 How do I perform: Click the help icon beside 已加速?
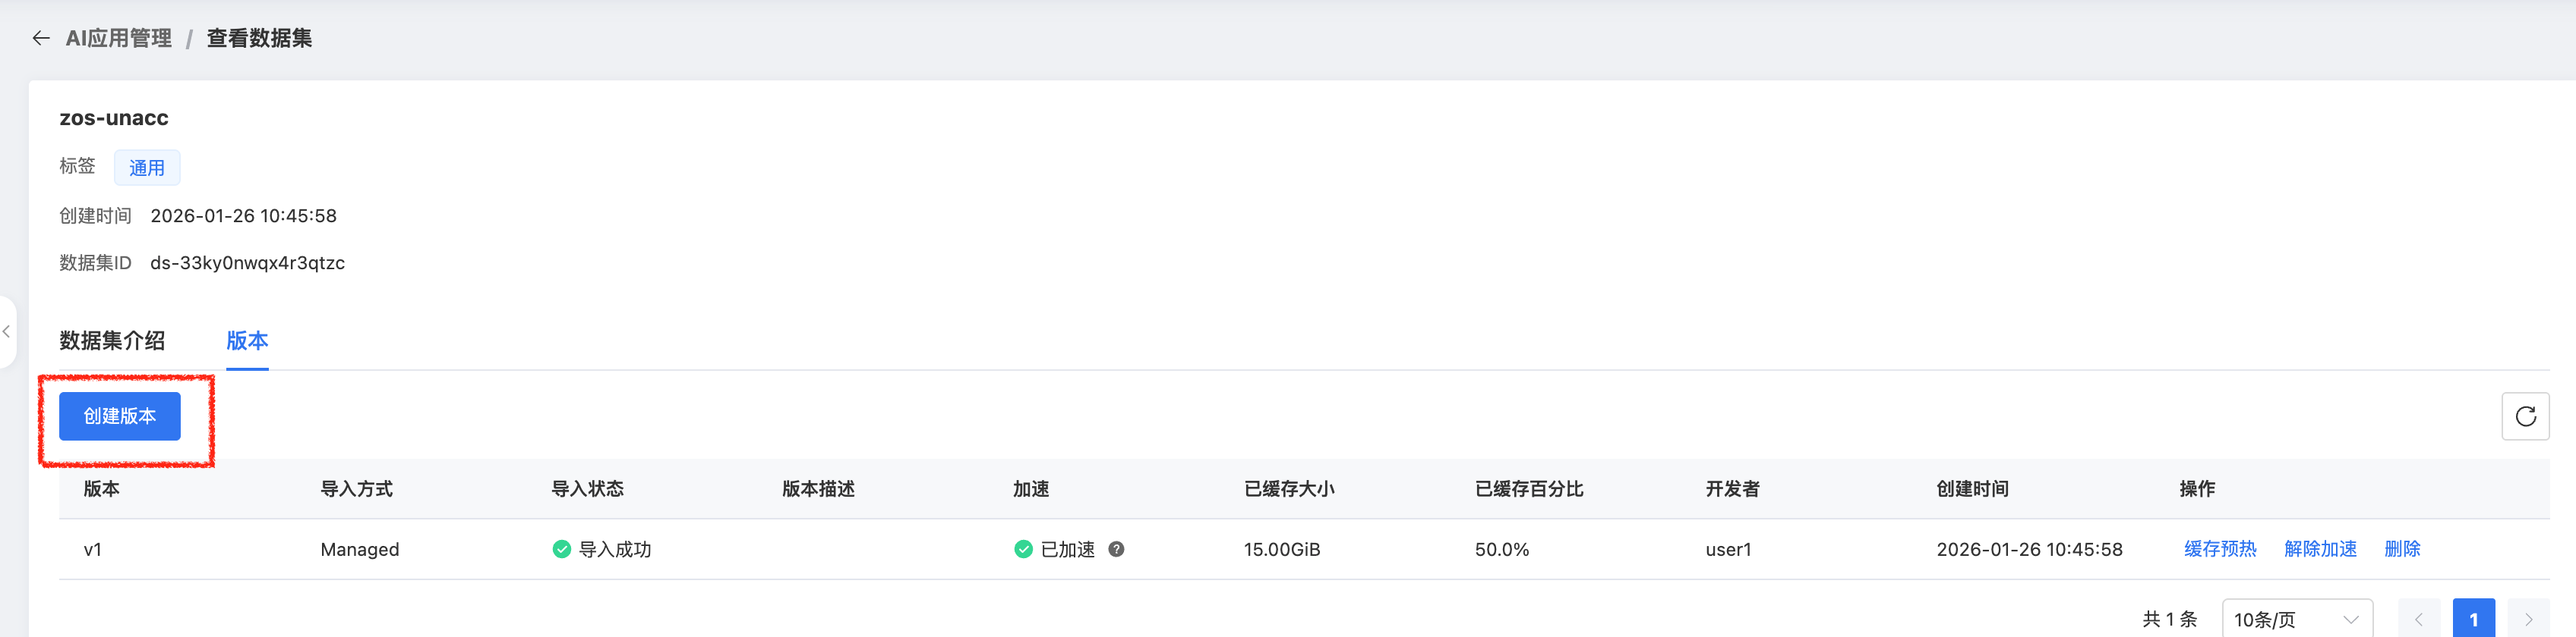click(1116, 549)
